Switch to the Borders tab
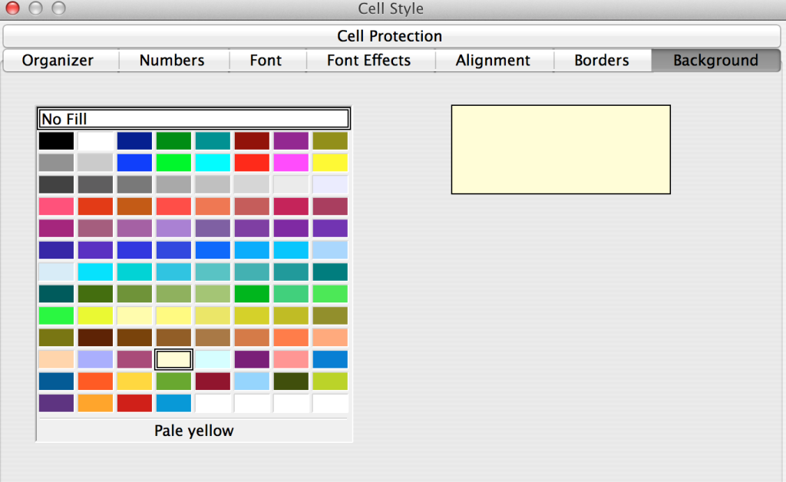The image size is (786, 482). 603,61
